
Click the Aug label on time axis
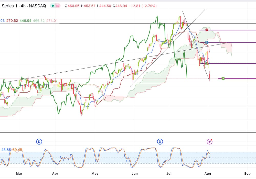(208, 173)
